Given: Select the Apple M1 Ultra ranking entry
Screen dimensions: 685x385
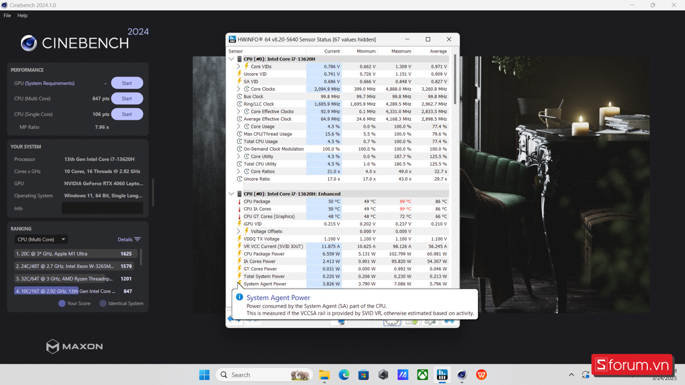Looking at the screenshot, I should coord(76,254).
